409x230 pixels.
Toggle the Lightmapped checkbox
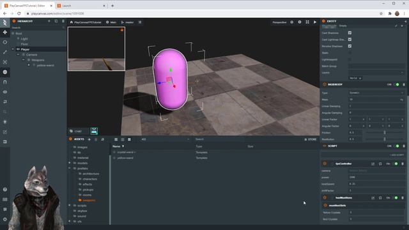coord(350,59)
